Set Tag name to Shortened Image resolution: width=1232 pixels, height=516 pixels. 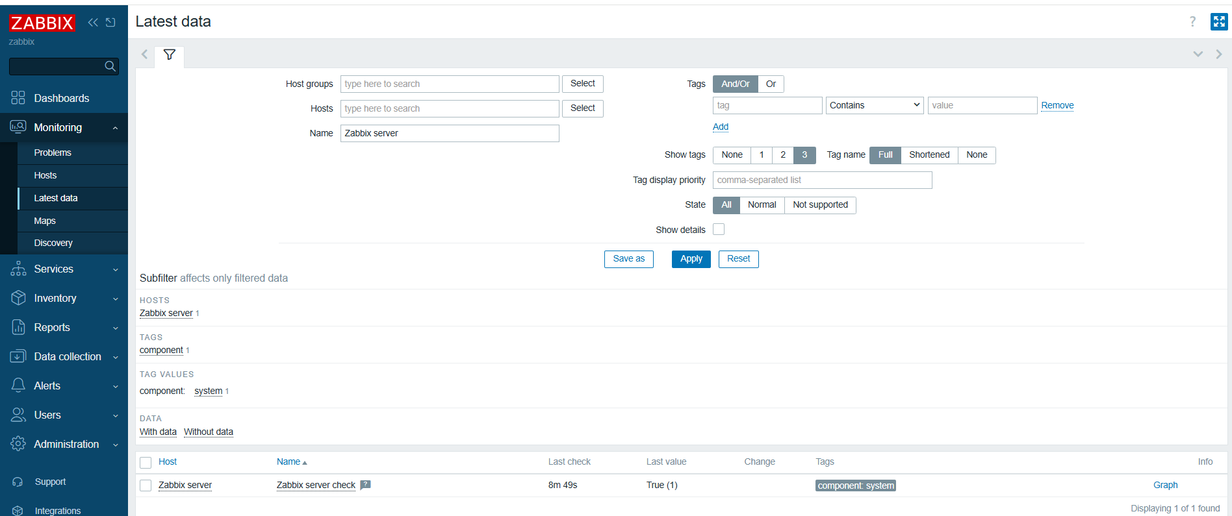pos(929,154)
